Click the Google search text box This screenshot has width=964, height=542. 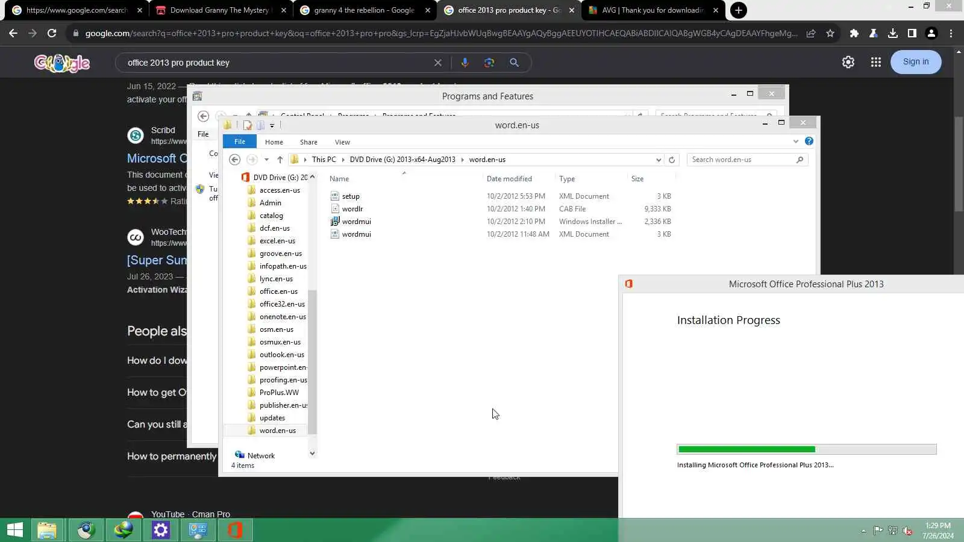pos(277,63)
